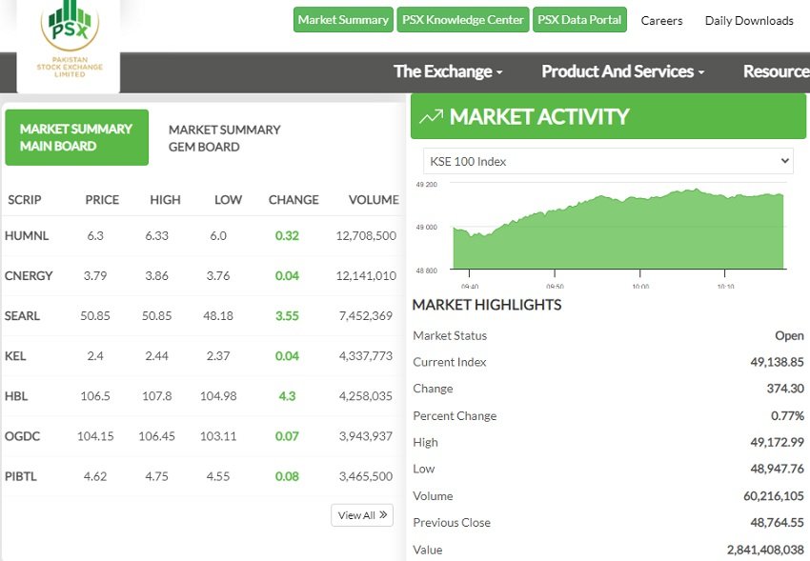Open PSX Data Portal
The image size is (810, 561).
click(x=579, y=20)
